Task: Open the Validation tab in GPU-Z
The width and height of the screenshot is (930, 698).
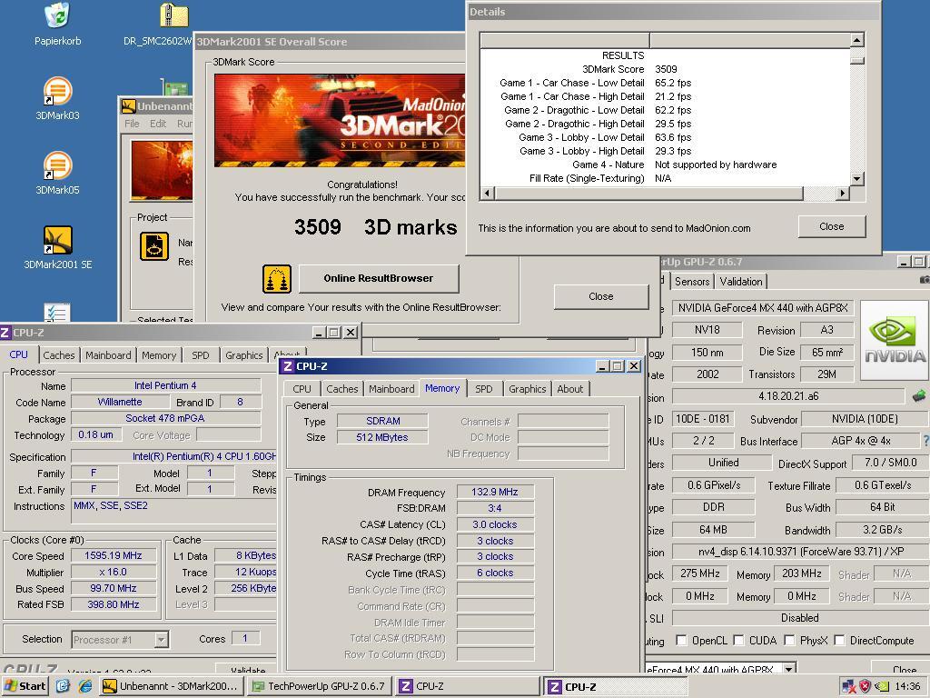Action: tap(741, 282)
